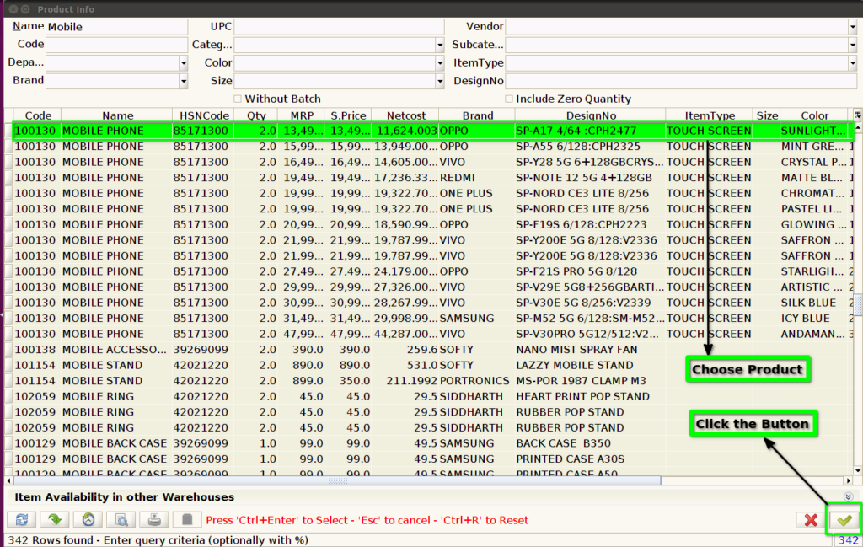Sort by the S.Price column header
The width and height of the screenshot is (863, 547).
[348, 115]
